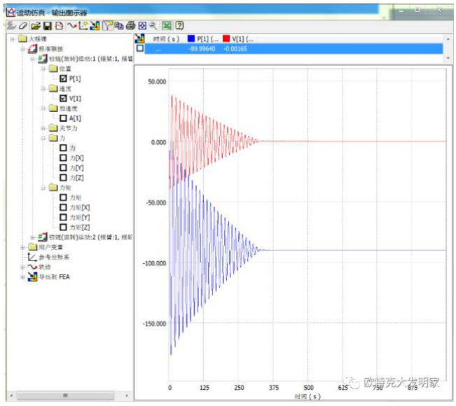Select the 标准联接 joint group icon
The image size is (456, 406).
[x=32, y=48]
